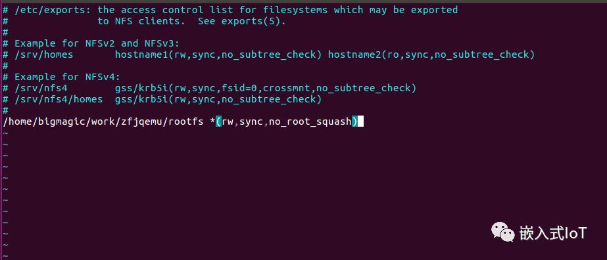
Task: Click no_root_squash in the export line
Action: pyautogui.click(x=310, y=121)
